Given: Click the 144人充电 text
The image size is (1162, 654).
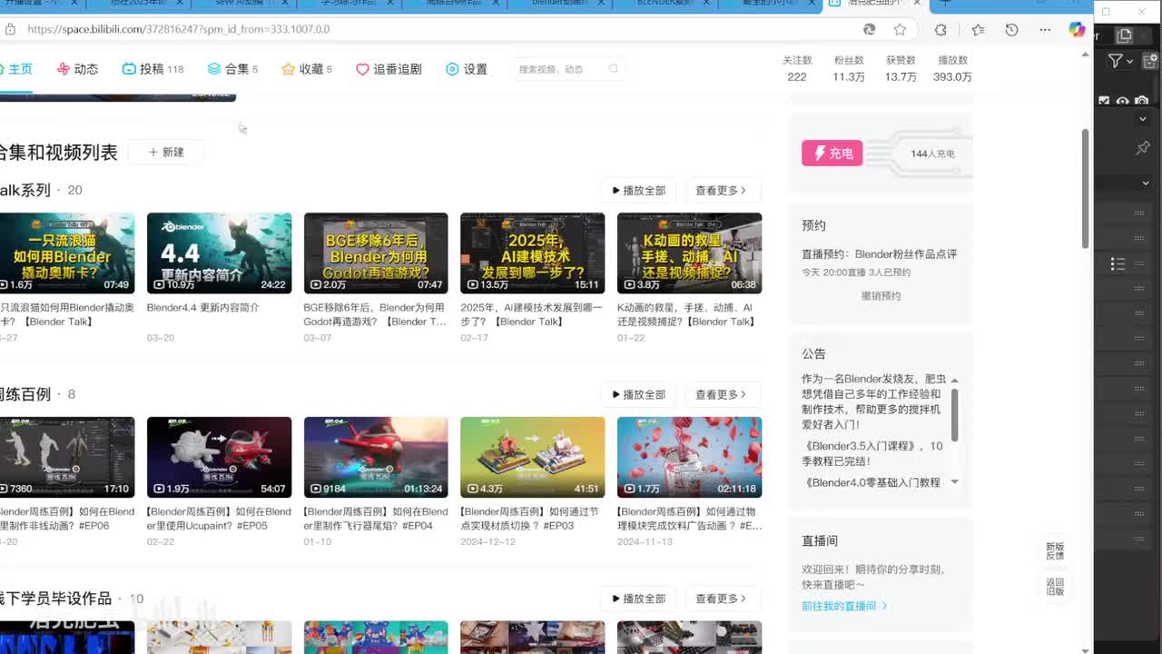Looking at the screenshot, I should coord(932,154).
